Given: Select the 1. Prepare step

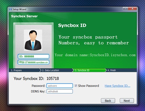Looking at the screenshot, I should (x=25, y=70).
